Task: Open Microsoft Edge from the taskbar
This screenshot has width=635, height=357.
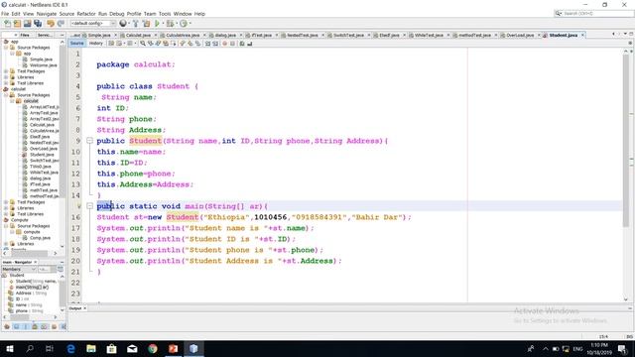Action: 70,348
